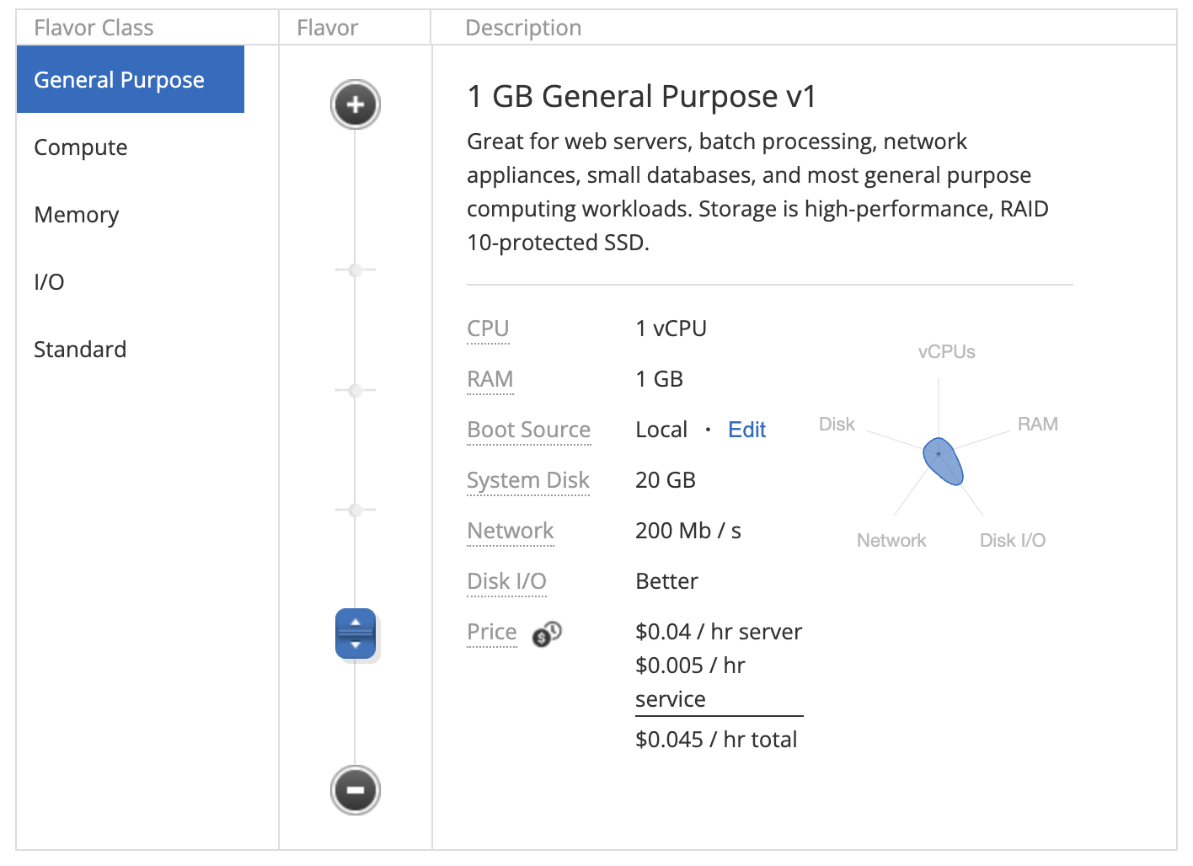Click the RAM underlined label
Viewport: 1193px width, 866px height.
click(x=490, y=379)
